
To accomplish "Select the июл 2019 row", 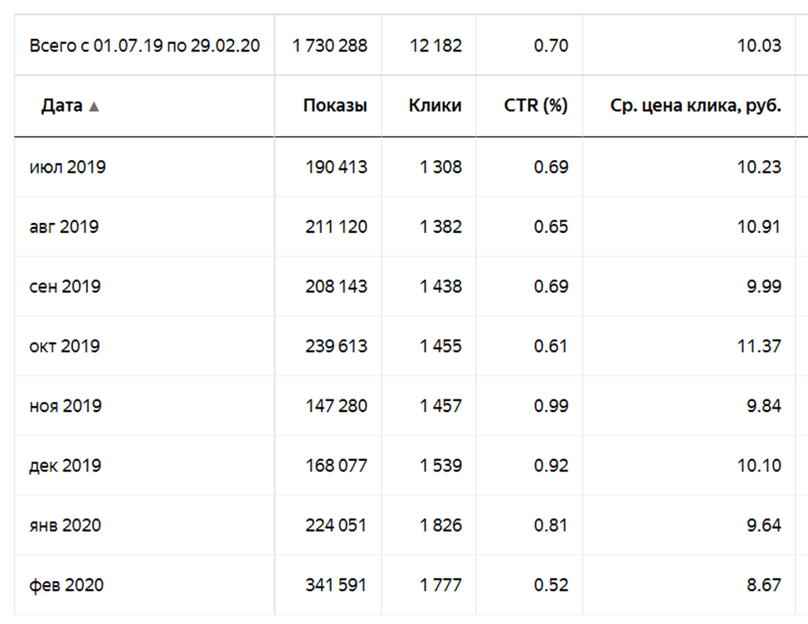I will point(68,167).
